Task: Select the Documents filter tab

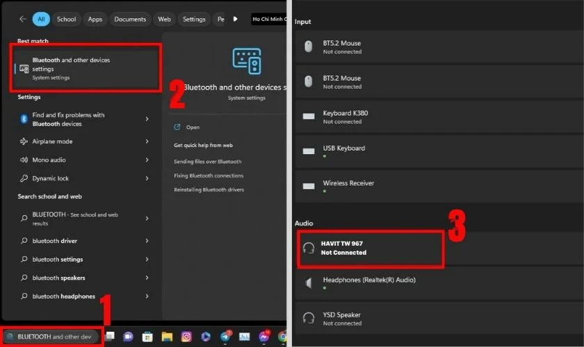Action: (x=130, y=19)
